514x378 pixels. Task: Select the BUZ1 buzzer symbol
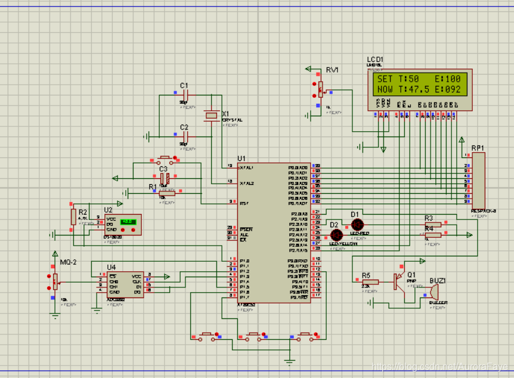point(433,292)
